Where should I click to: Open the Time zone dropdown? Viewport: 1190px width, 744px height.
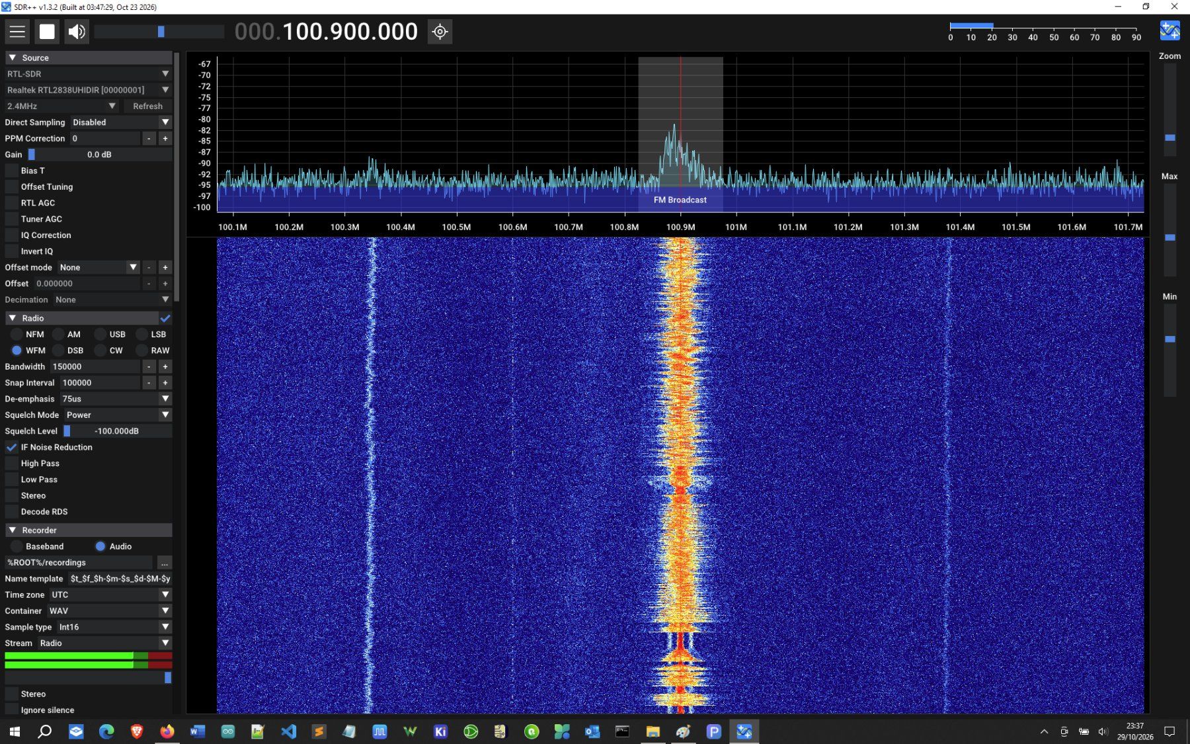(110, 595)
